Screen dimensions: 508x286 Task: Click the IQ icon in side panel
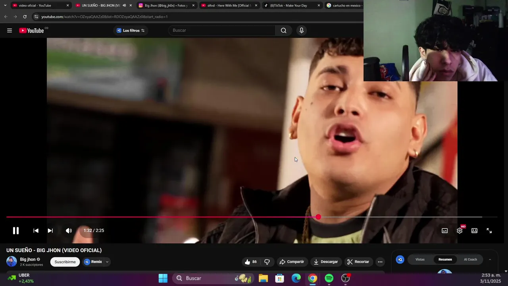point(400,259)
